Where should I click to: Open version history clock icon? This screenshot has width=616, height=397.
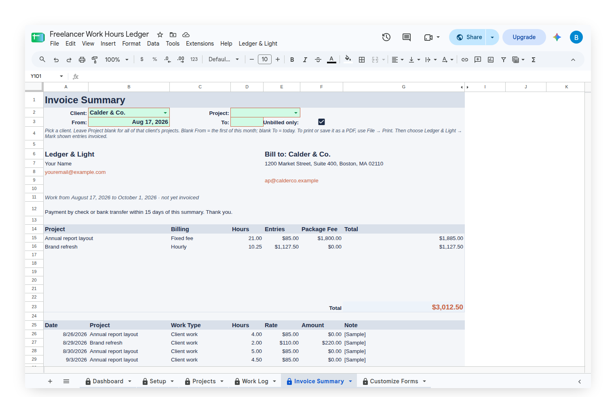pyautogui.click(x=386, y=37)
